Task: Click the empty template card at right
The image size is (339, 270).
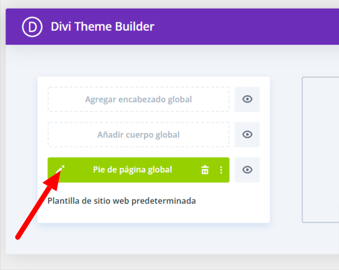Action: pos(320,149)
